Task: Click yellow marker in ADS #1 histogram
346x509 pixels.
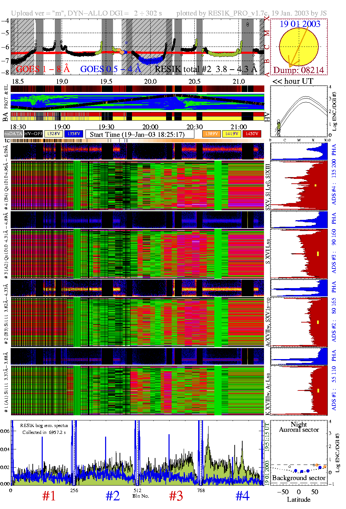Action: [318, 390]
